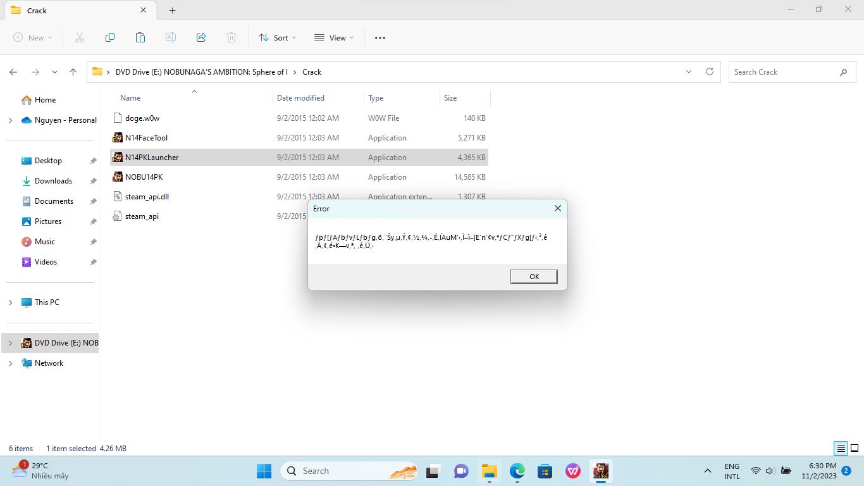Open the View dropdown menu
Screen dimensions: 864x486
(334, 38)
